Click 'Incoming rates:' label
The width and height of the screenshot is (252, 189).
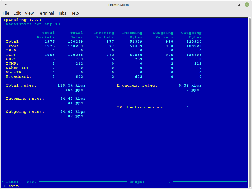click(x=25, y=99)
